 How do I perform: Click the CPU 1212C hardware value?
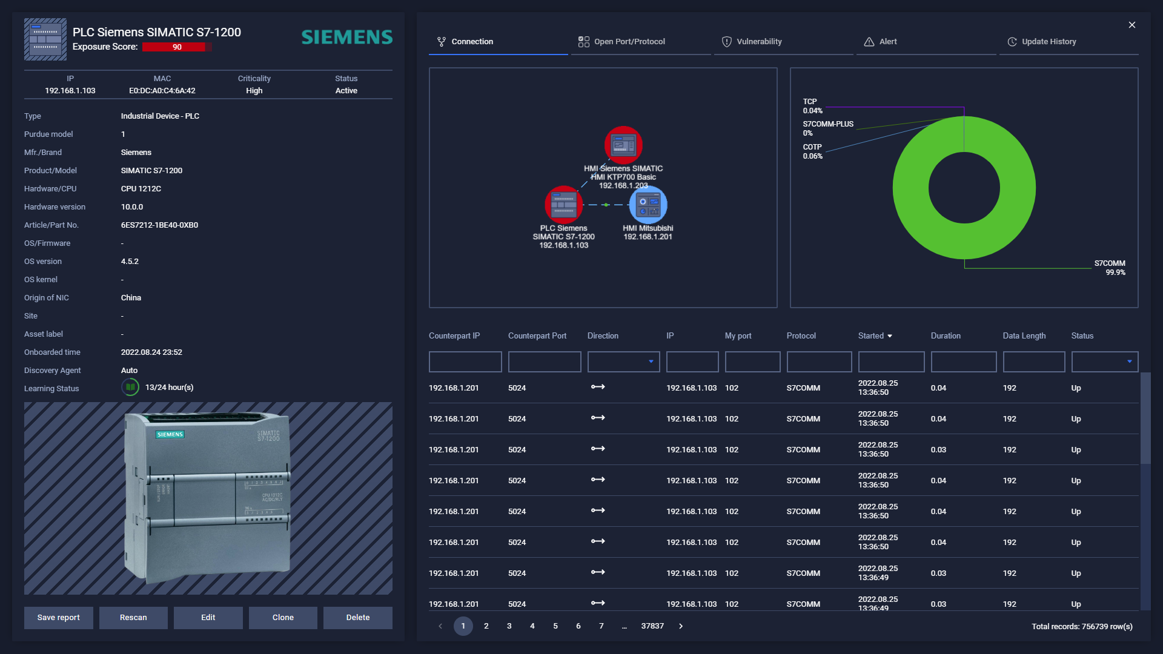[x=141, y=189]
